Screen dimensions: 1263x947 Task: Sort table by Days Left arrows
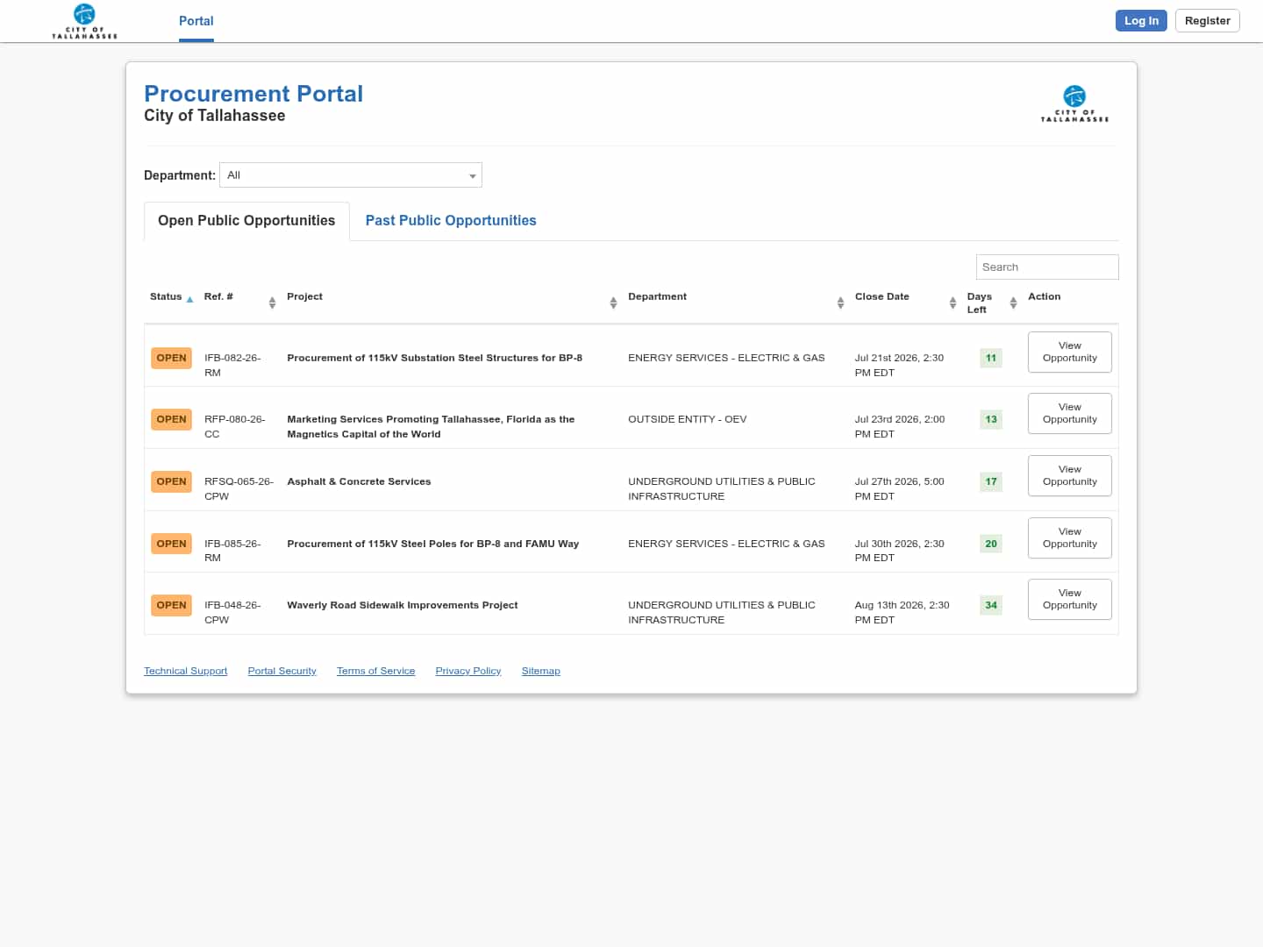tap(1013, 303)
